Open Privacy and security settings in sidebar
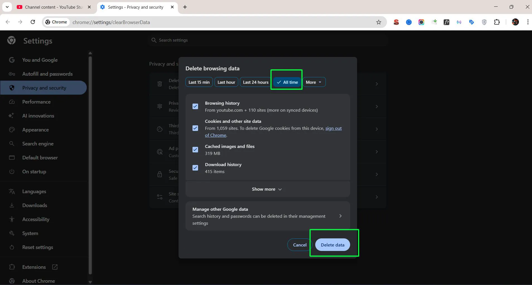Viewport: 532px width, 285px height. click(x=44, y=88)
